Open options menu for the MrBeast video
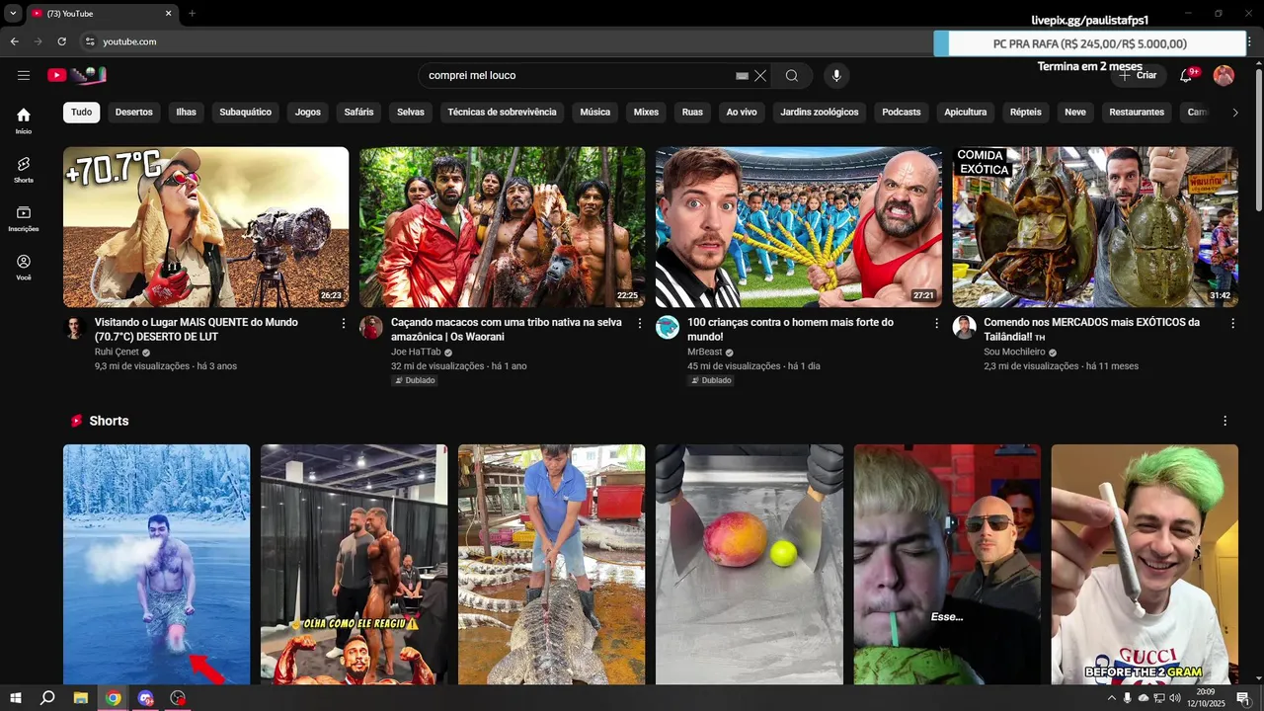Viewport: 1264px width, 711px height. tap(936, 323)
